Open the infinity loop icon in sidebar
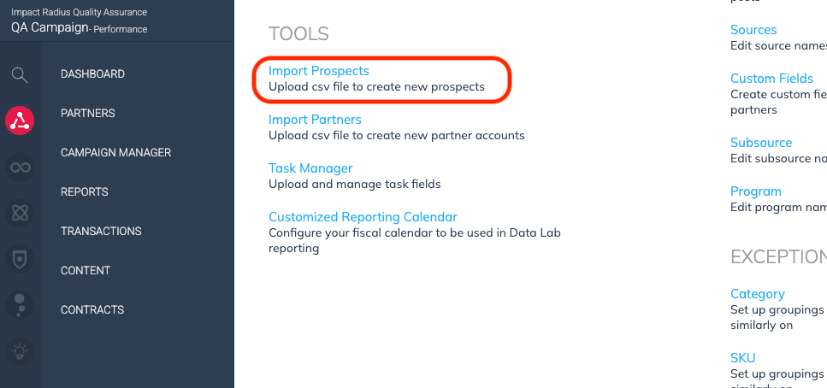 point(20,167)
